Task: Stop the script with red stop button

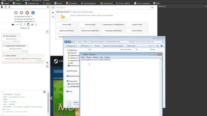Action: click(x=27, y=13)
